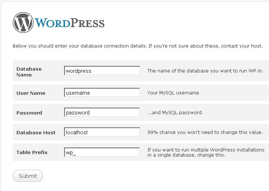
Task: Click the 'Your MySQL username' hint text
Action: point(173,93)
